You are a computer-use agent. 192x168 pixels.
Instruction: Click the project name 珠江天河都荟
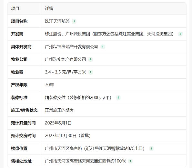pyautogui.click(x=57, y=21)
